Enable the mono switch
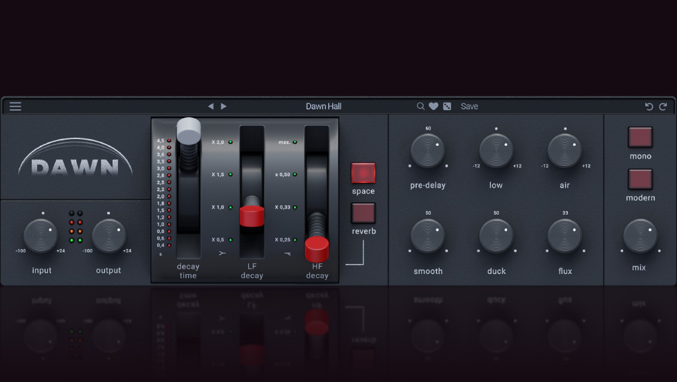 pos(641,138)
